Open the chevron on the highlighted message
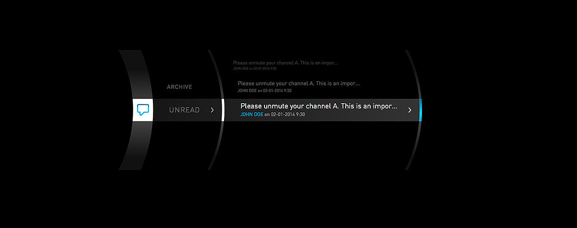Viewport: 577px width, 228px height. [410, 110]
